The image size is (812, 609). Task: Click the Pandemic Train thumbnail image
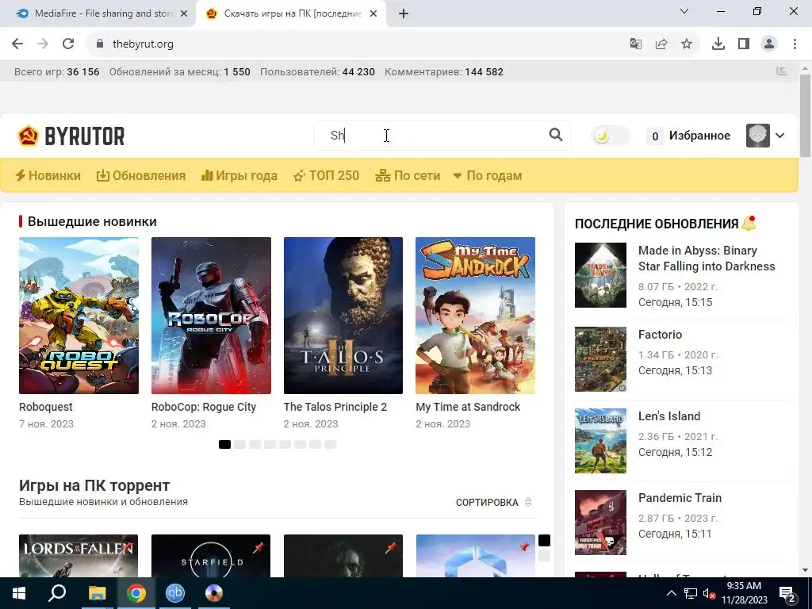(600, 523)
